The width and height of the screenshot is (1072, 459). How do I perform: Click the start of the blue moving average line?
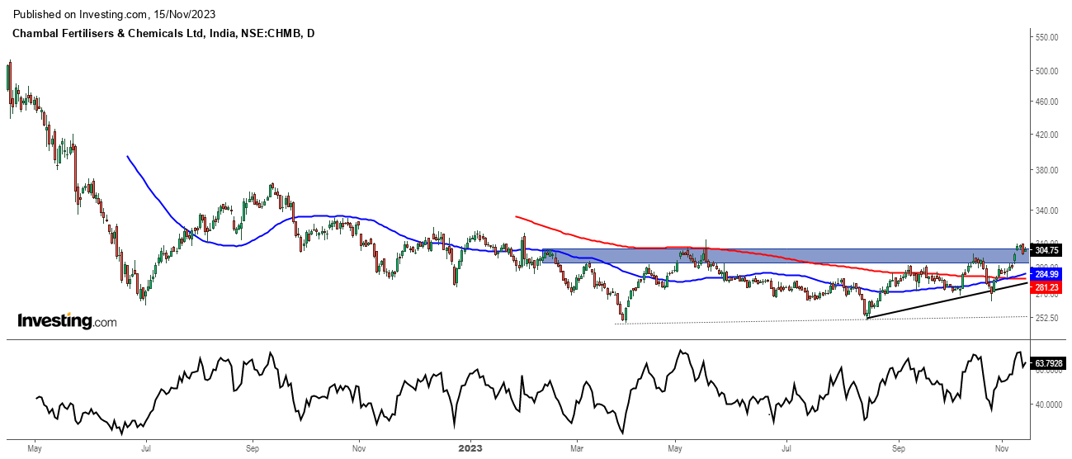coord(127,156)
